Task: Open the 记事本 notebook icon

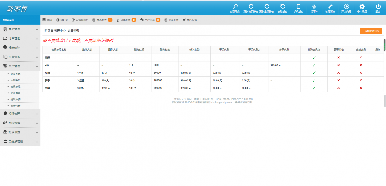Action: pos(314,7)
